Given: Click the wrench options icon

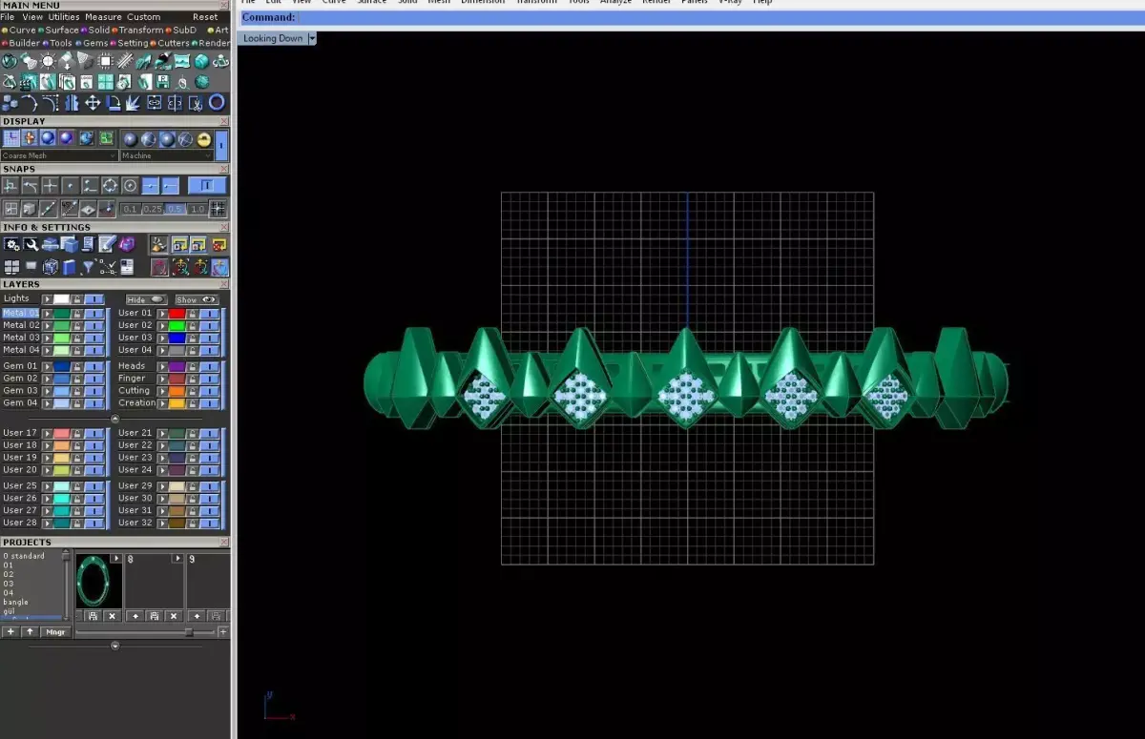Looking at the screenshot, I should [31, 243].
